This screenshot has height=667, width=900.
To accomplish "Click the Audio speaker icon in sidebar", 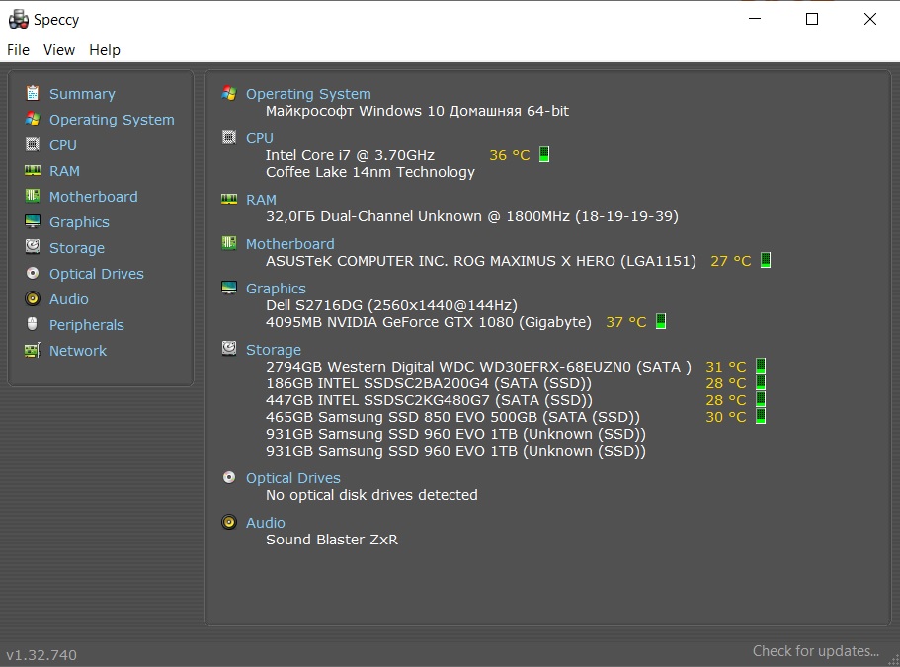I will [x=33, y=299].
